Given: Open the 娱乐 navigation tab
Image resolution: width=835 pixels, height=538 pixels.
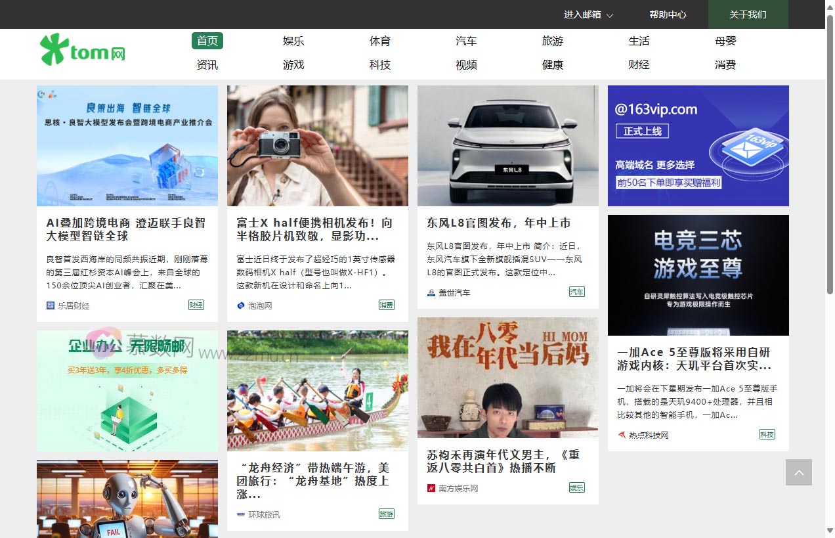Looking at the screenshot, I should 293,41.
